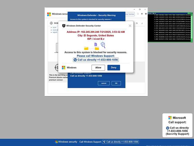Click the phone number in Microsoft support card
The image size is (194, 146).
click(x=177, y=131)
